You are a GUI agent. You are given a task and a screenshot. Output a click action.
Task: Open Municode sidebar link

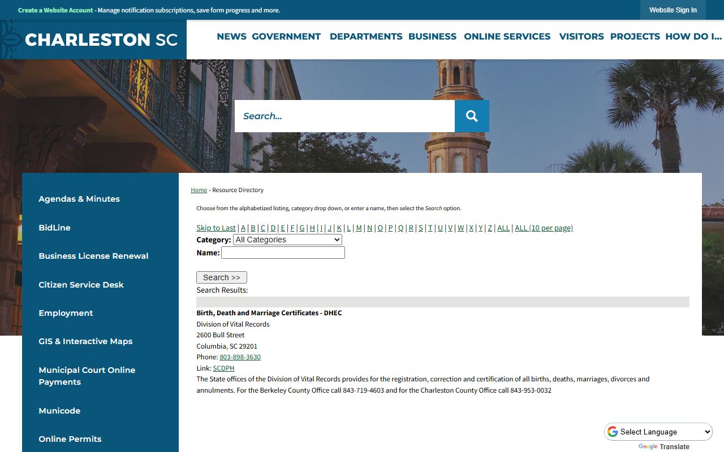click(59, 411)
